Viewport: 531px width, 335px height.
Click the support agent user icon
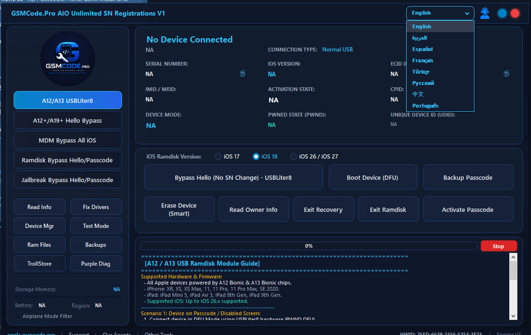[x=485, y=13]
